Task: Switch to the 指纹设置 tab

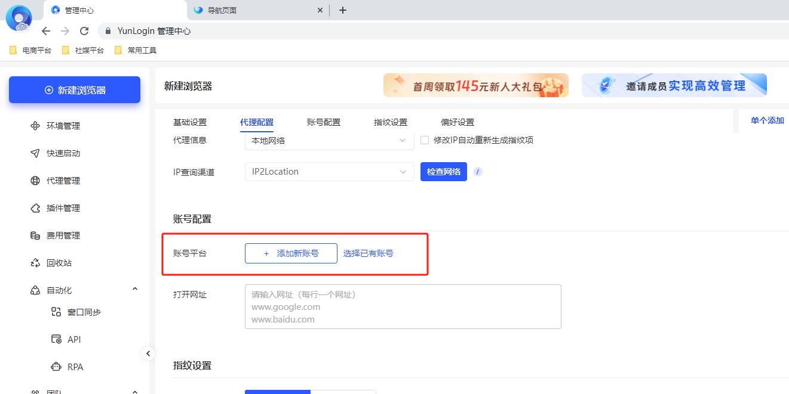Action: (390, 122)
